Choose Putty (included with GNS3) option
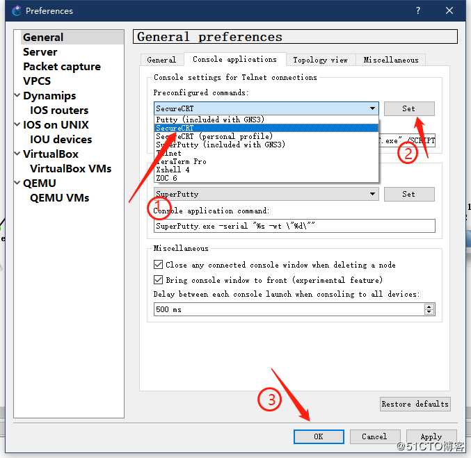Image resolution: width=471 pixels, height=458 pixels. click(266, 120)
